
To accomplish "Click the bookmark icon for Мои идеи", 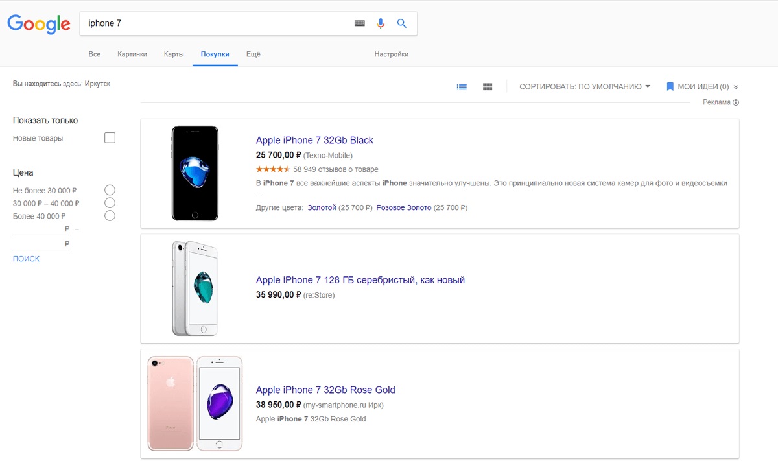I will pos(670,87).
